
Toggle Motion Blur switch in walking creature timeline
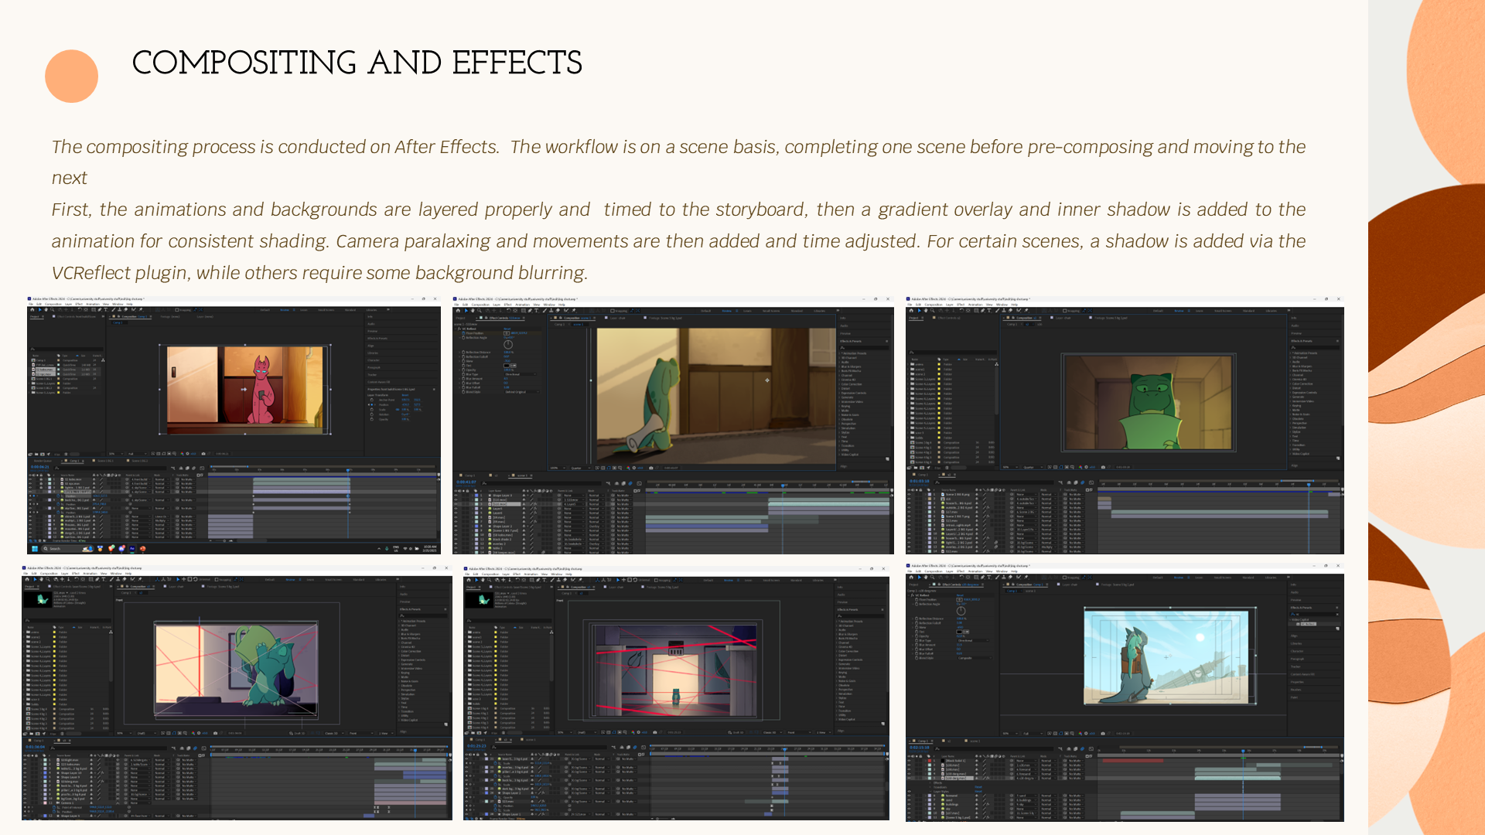click(630, 483)
